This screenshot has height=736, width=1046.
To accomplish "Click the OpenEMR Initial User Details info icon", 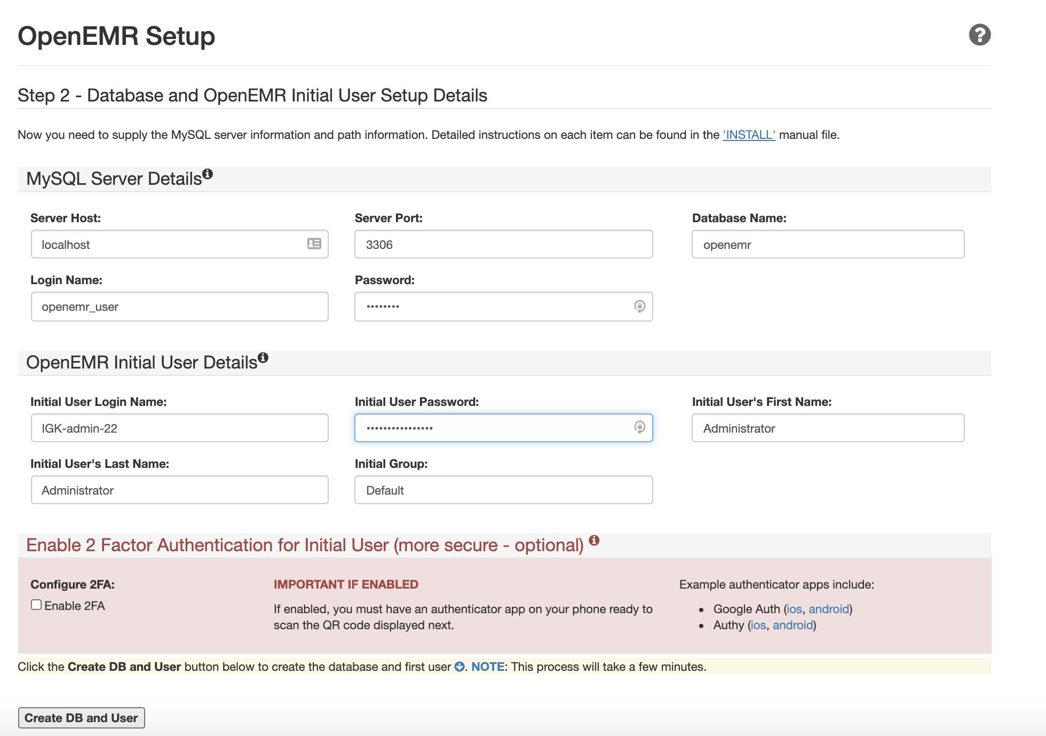I will (263, 357).
